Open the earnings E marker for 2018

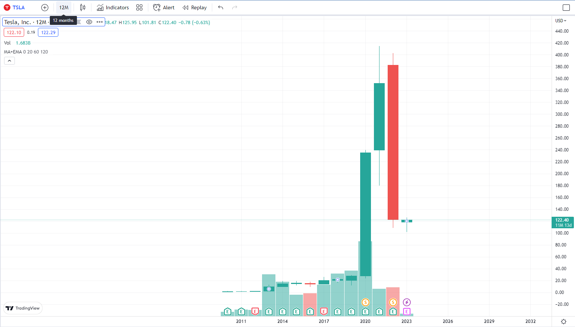click(x=337, y=311)
